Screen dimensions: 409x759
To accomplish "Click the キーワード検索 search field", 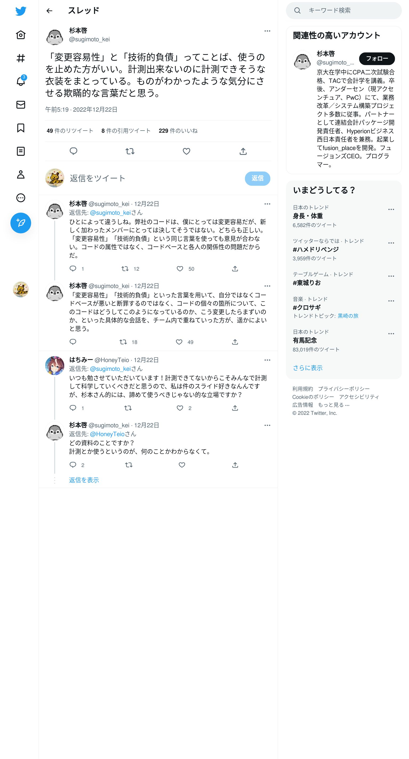I will pos(343,11).
